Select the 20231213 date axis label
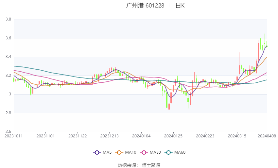The width and height of the screenshot is (278, 168). coord(109,136)
